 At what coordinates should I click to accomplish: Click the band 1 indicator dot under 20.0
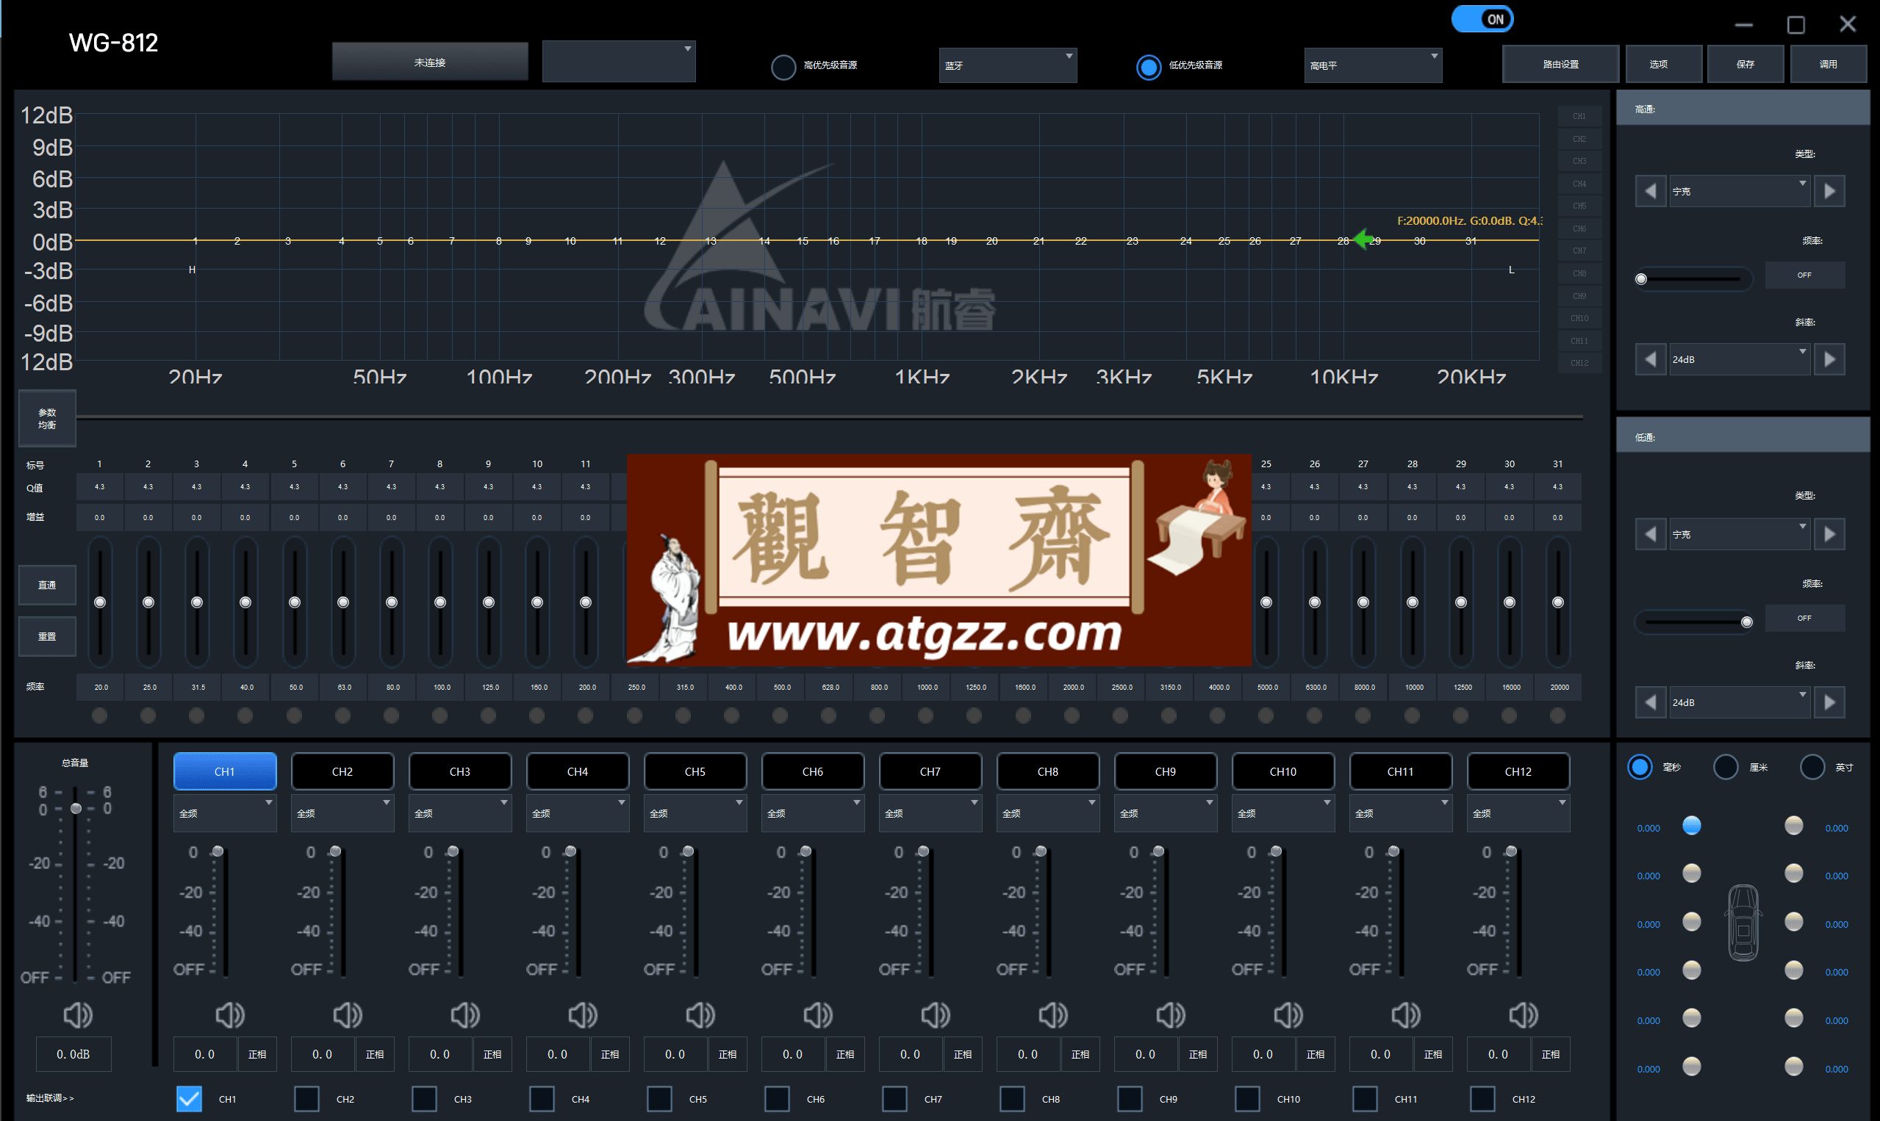tap(100, 716)
